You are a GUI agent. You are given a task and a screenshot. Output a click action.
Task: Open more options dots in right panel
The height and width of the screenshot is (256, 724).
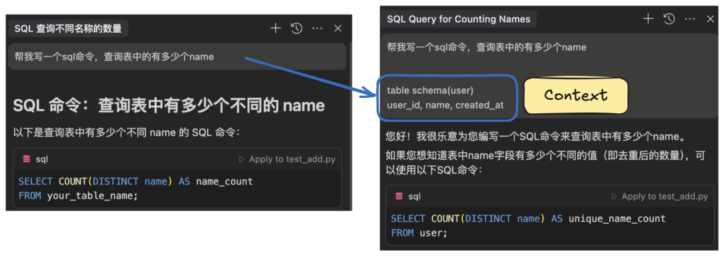690,19
